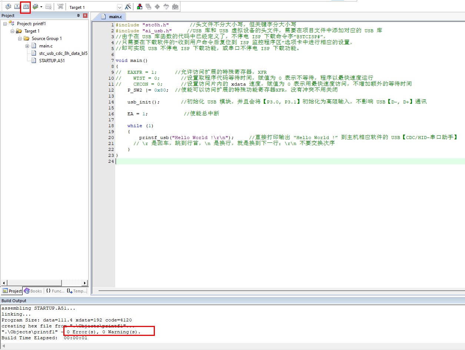Select stc_usb_cdc_8h_data library file in tree
Image resolution: width=465 pixels, height=350 pixels.
(x=63, y=53)
